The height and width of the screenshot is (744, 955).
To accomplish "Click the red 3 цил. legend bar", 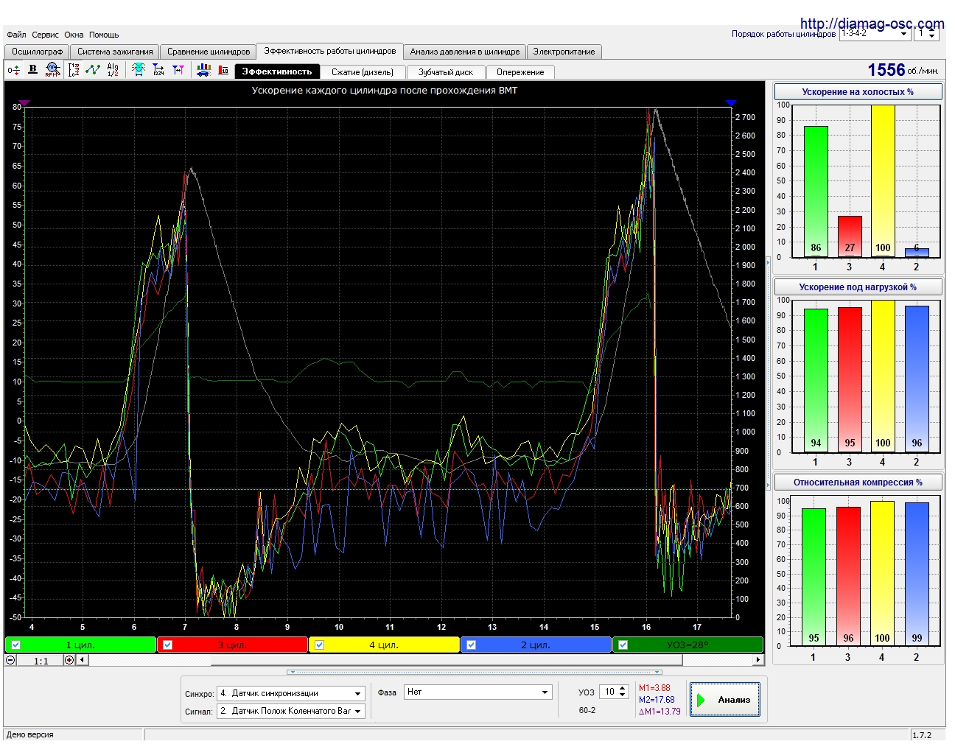I will click(232, 645).
